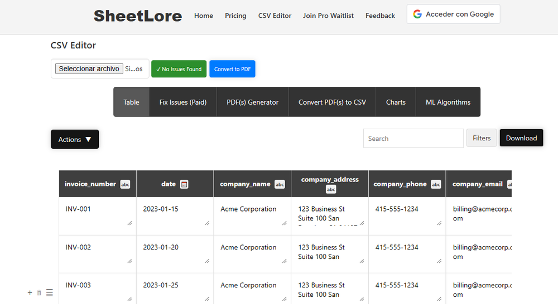The width and height of the screenshot is (558, 304).
Task: Click the Download button
Action: tap(521, 138)
